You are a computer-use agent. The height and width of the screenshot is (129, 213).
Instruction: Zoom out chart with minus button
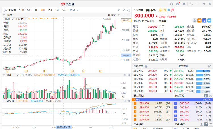129,15
